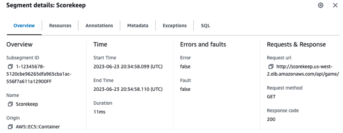Click the 200 response code value
Viewport: 343px width, 133px height.
coord(271,119)
